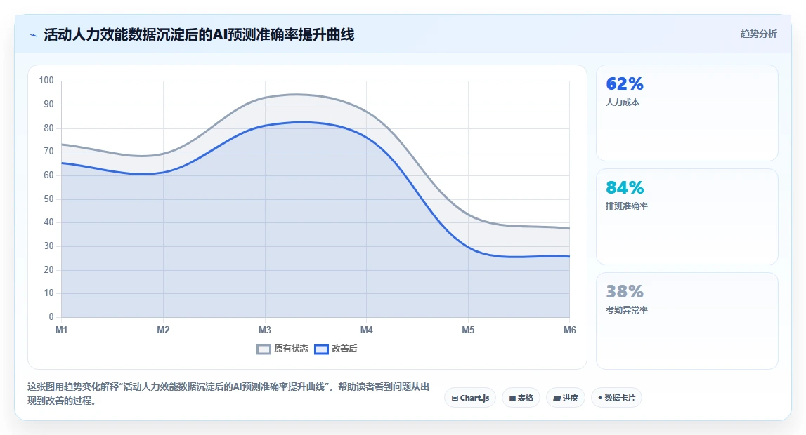
Task: Click the description paragraph below the chart
Action: point(228,394)
